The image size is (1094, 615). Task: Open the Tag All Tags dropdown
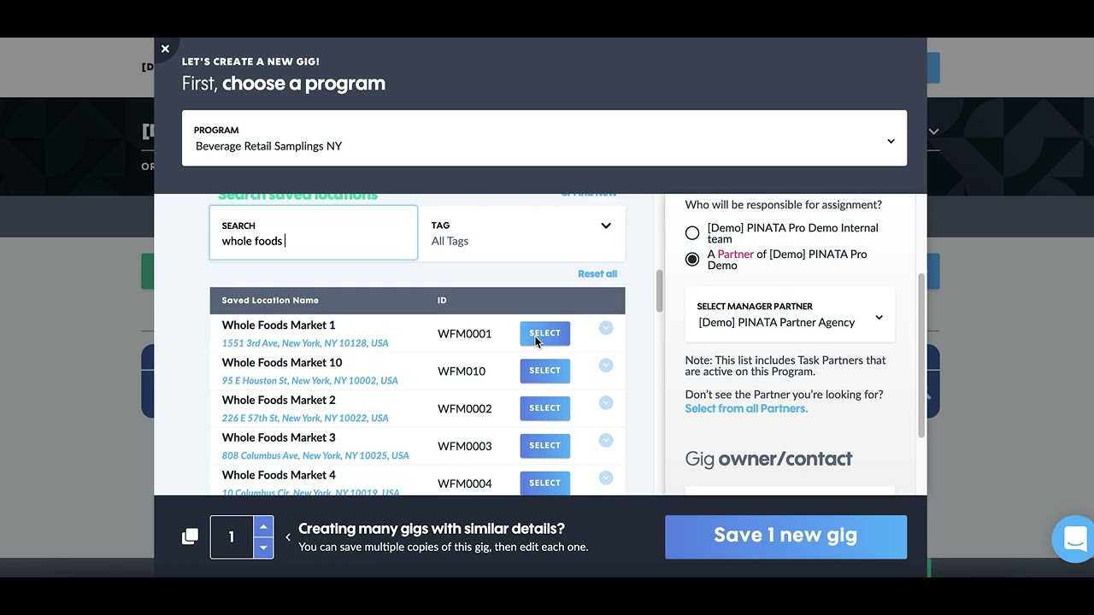(521, 232)
